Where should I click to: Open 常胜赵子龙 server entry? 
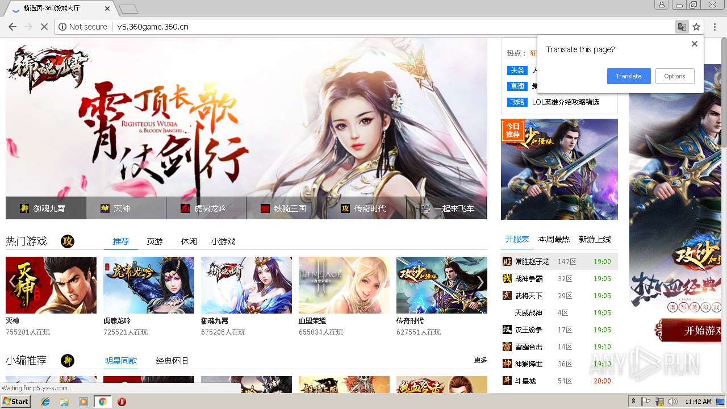[x=559, y=262]
